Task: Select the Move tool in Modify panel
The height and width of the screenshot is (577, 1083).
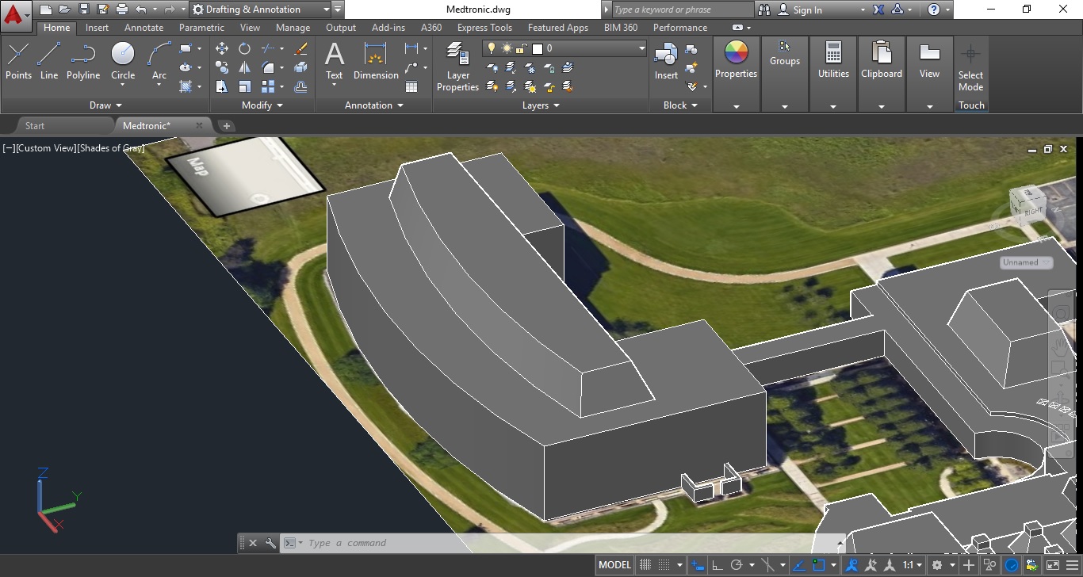Action: click(222, 48)
